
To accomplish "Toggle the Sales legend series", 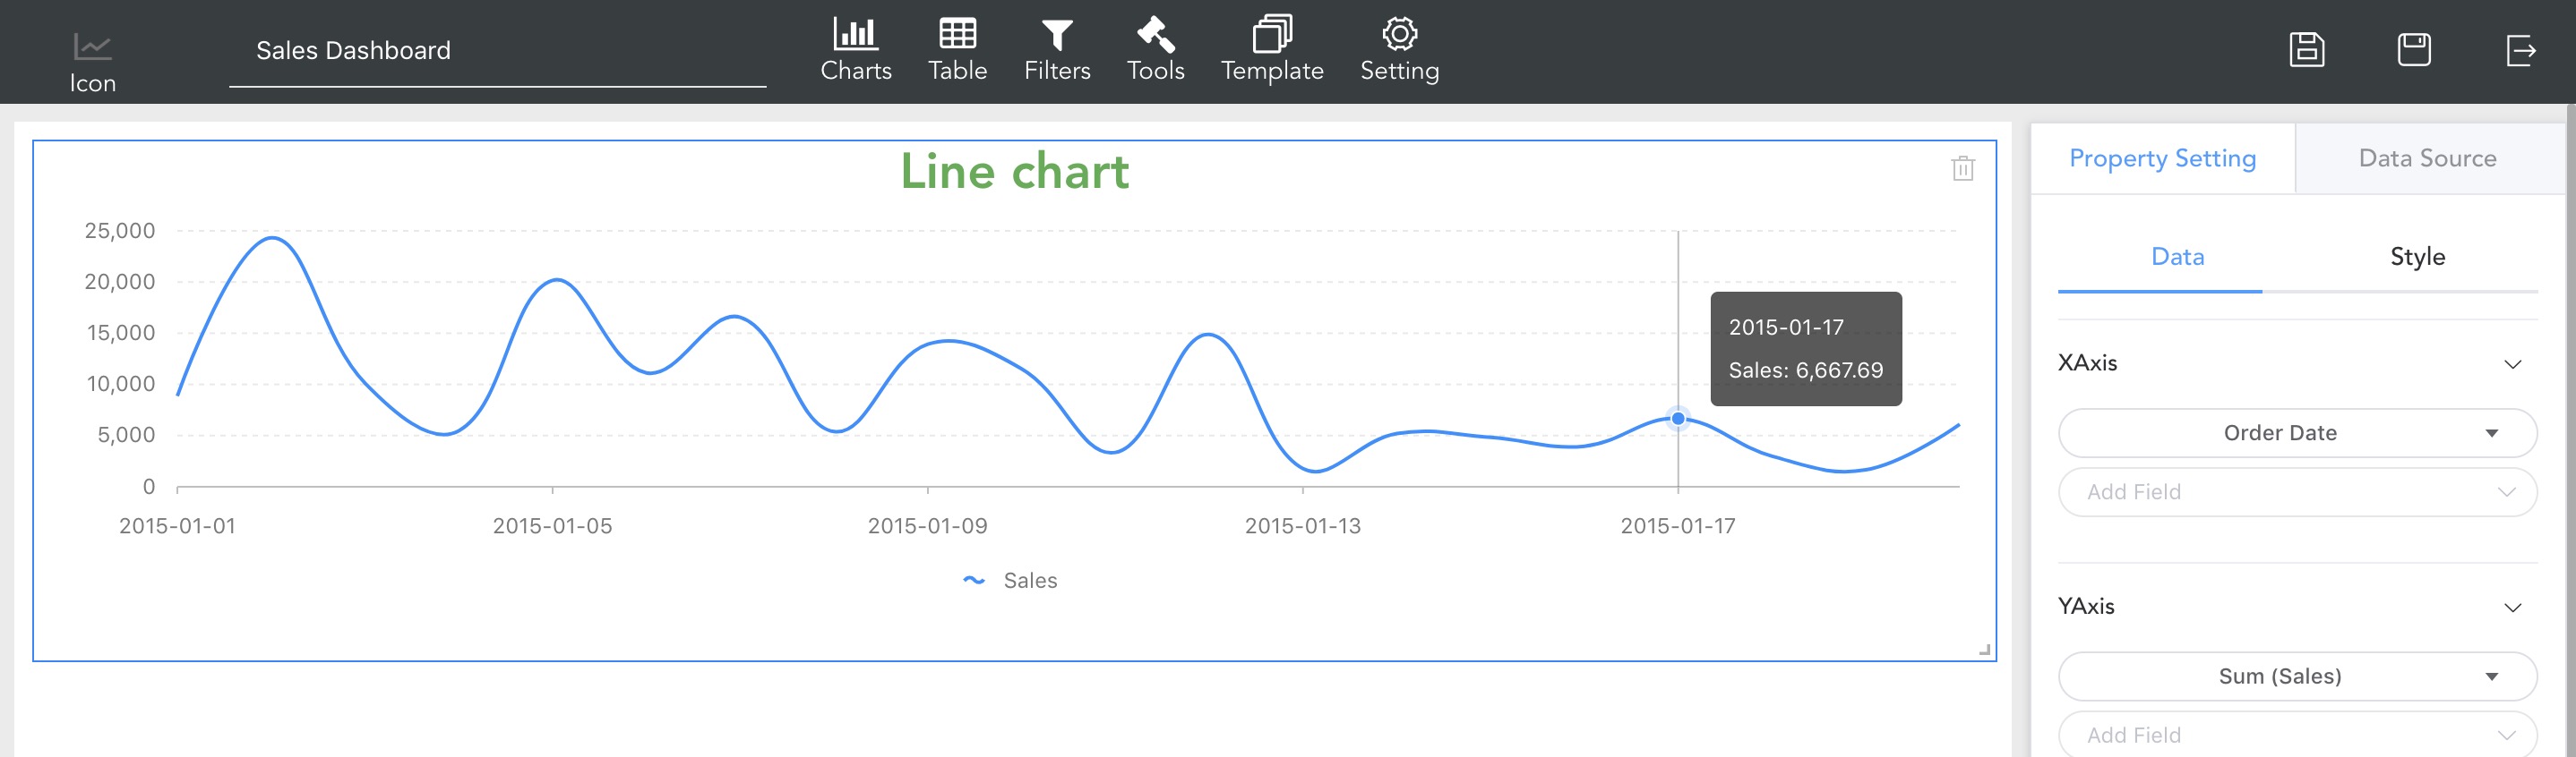I will tap(1009, 580).
